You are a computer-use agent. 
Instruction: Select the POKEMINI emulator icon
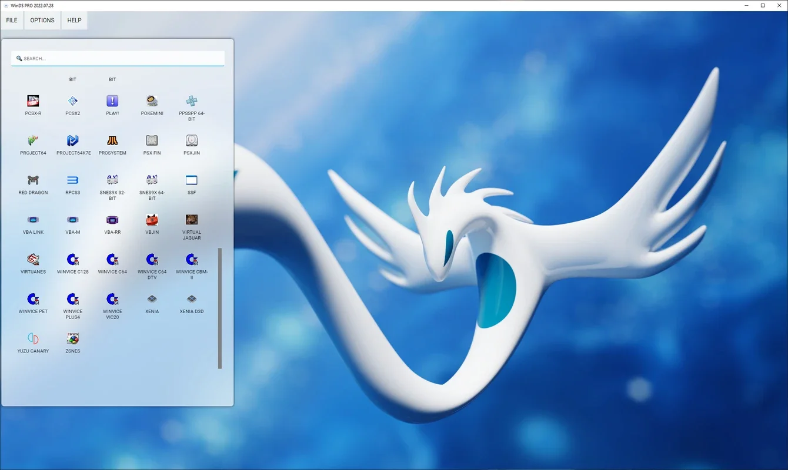[152, 101]
